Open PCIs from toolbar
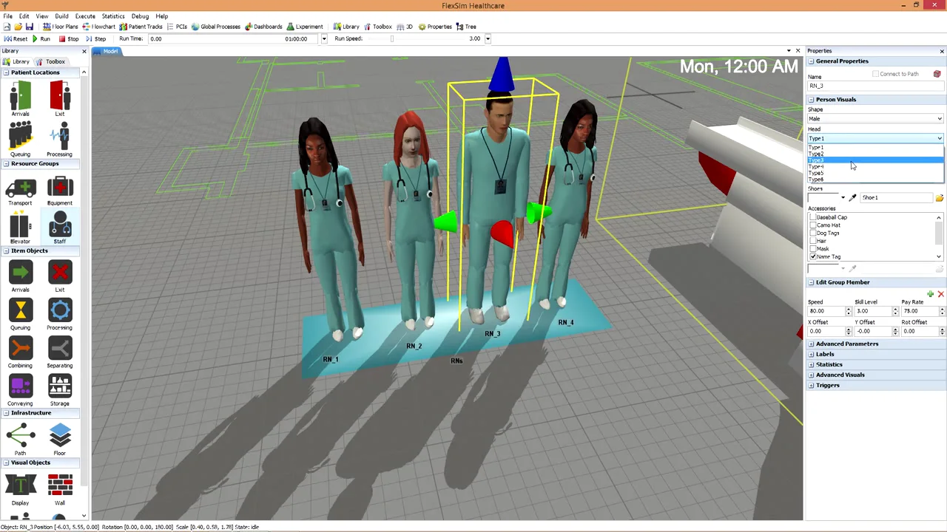Screen dimensions: 947x532 point(177,27)
